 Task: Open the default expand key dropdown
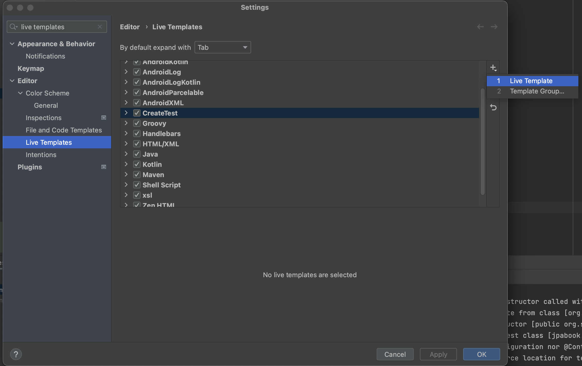(x=223, y=47)
